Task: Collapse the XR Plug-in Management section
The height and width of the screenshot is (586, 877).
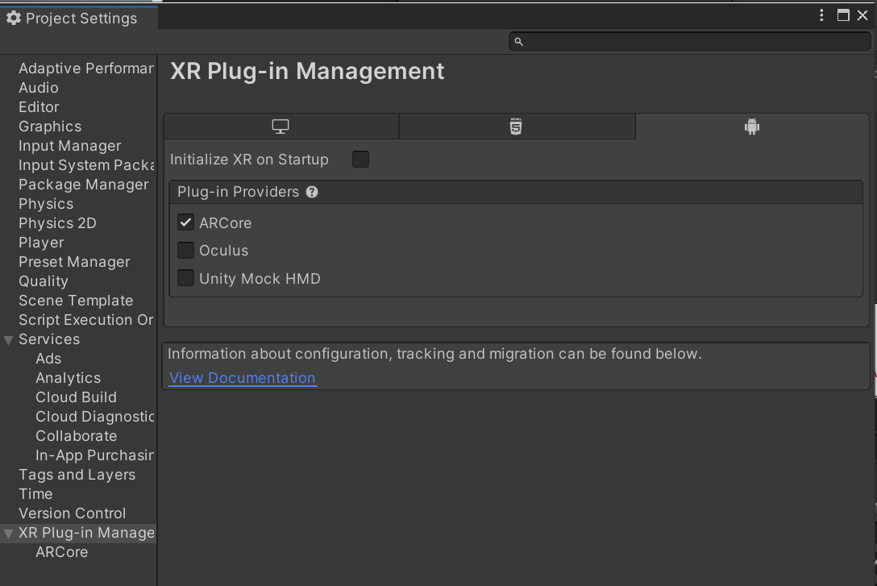Action: click(x=7, y=533)
